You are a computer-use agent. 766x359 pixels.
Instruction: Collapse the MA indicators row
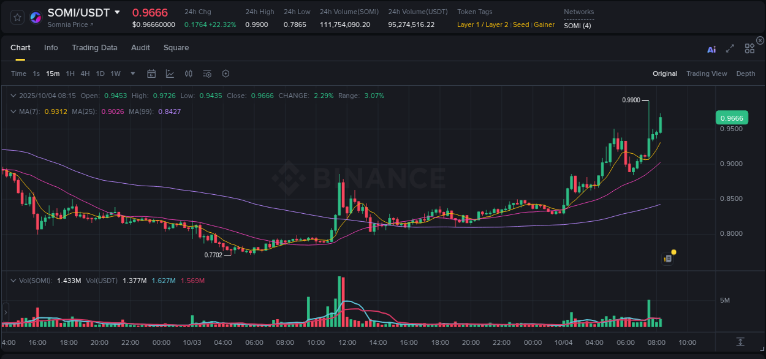[13, 111]
